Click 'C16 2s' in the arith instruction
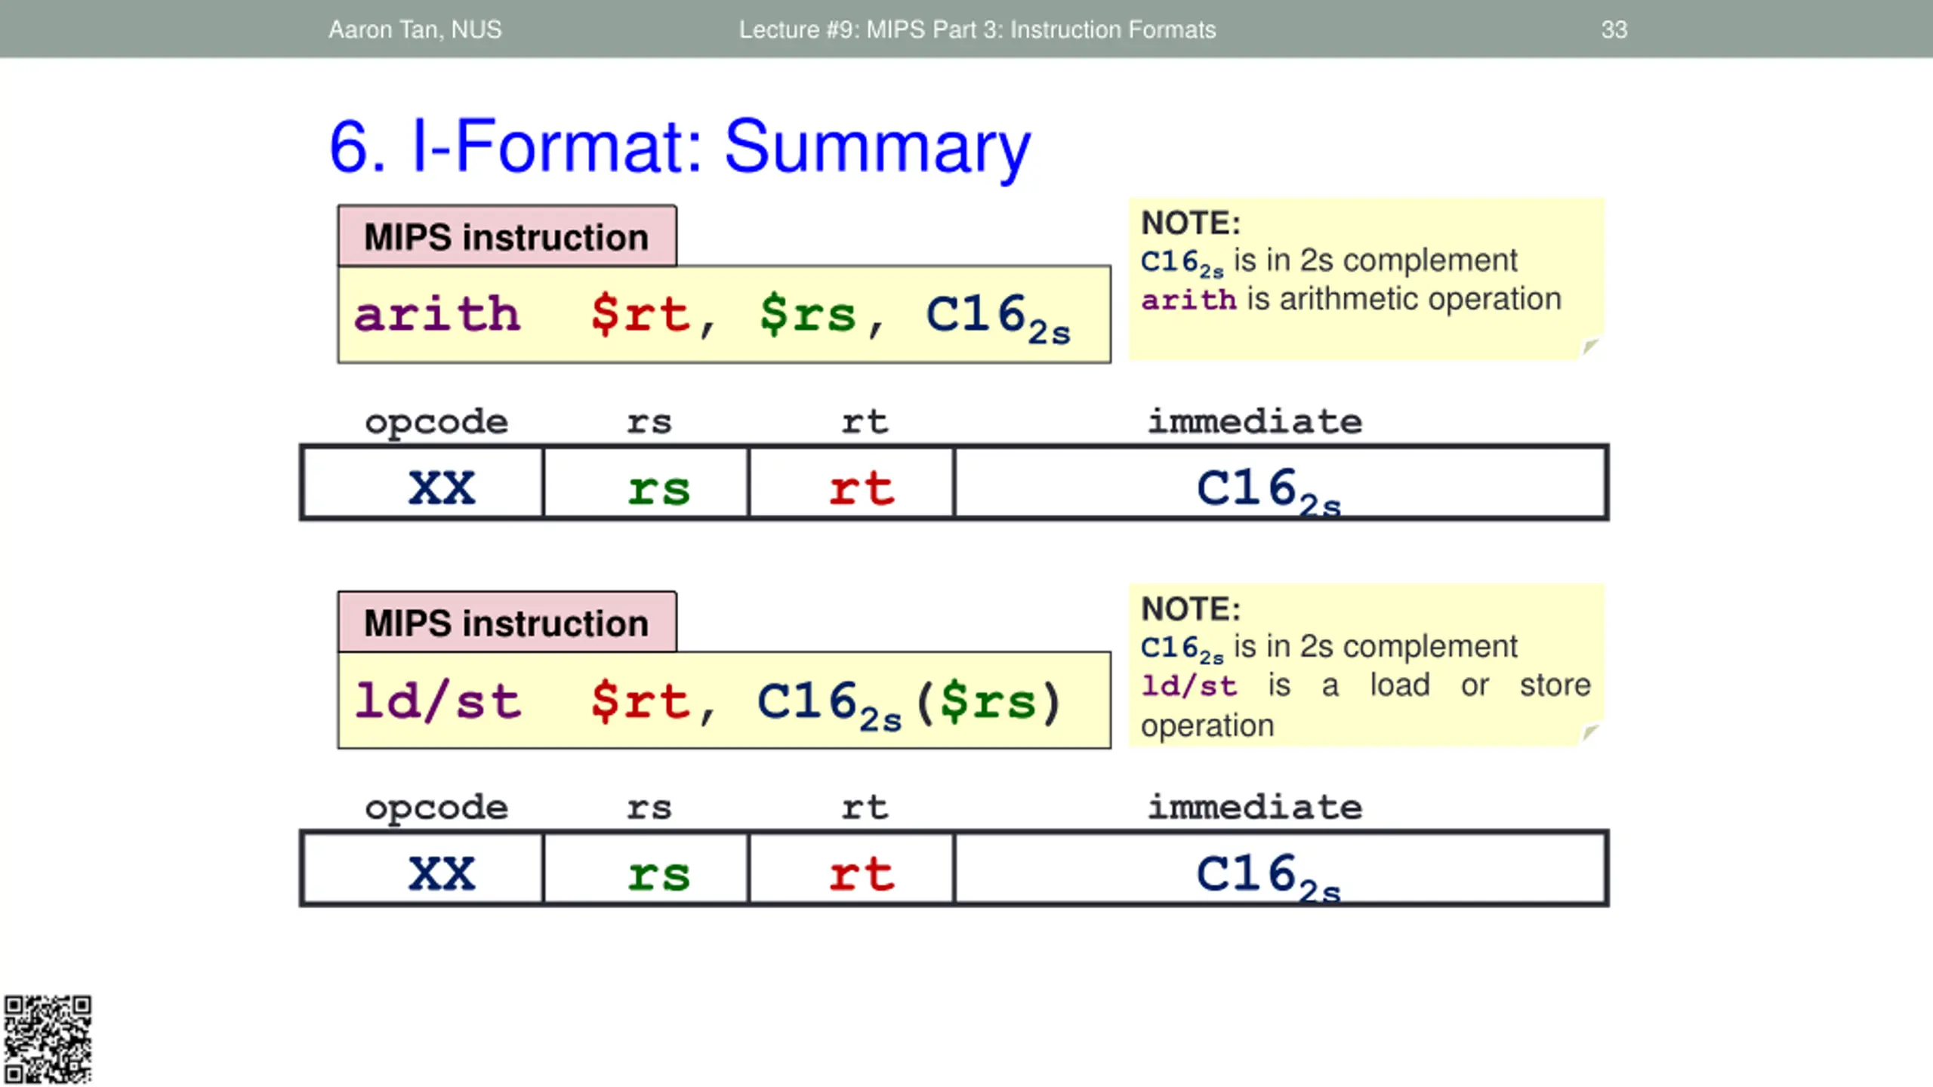Screen dimensions: 1933x1087 [x=998, y=319]
